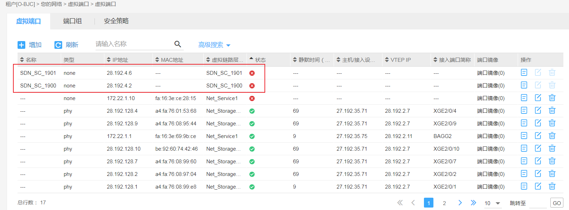Sort by the VTEP IP column header
The height and width of the screenshot is (210, 569).
coord(398,60)
